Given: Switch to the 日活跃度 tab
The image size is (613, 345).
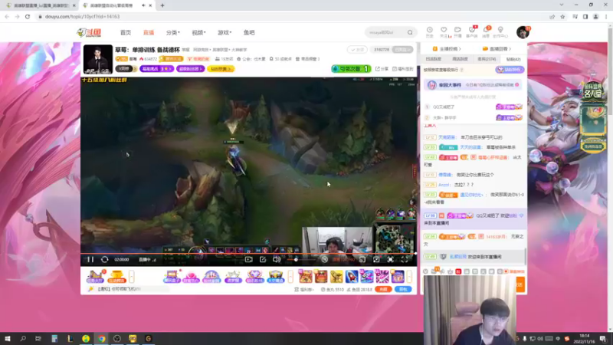Looking at the screenshot, I should click(434, 59).
